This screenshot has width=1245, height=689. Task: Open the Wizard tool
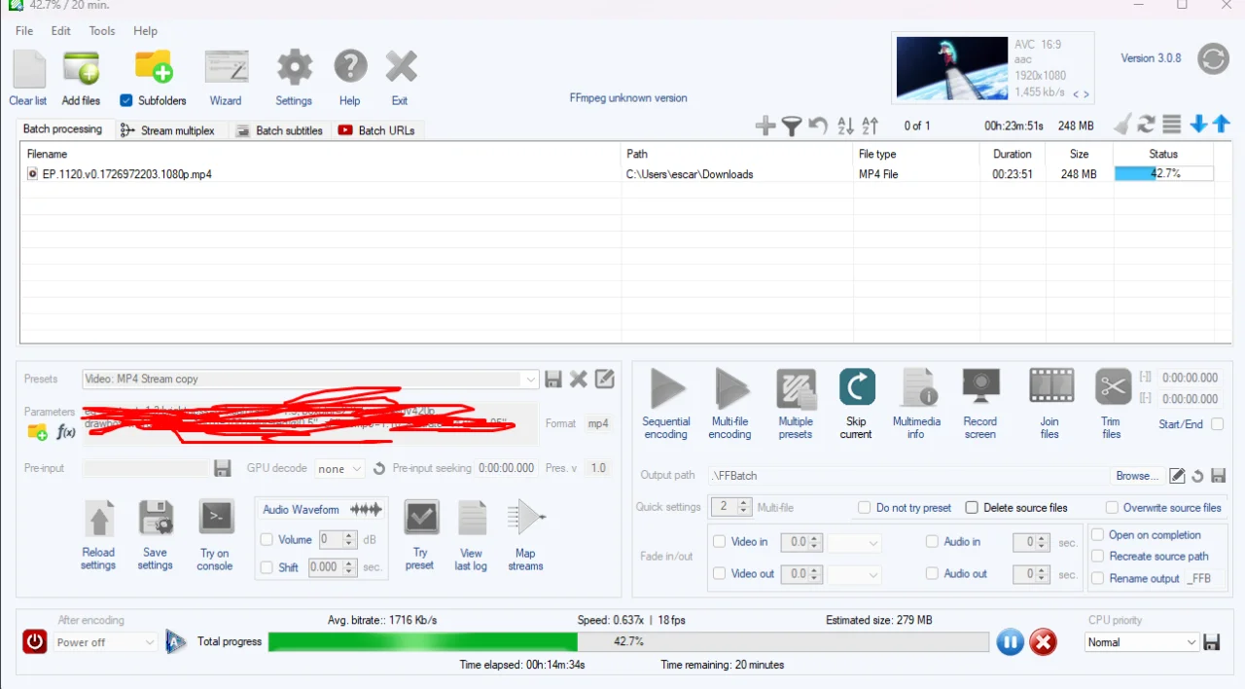(226, 69)
